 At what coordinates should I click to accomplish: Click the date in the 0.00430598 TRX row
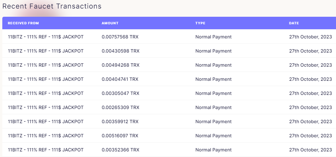(x=310, y=51)
